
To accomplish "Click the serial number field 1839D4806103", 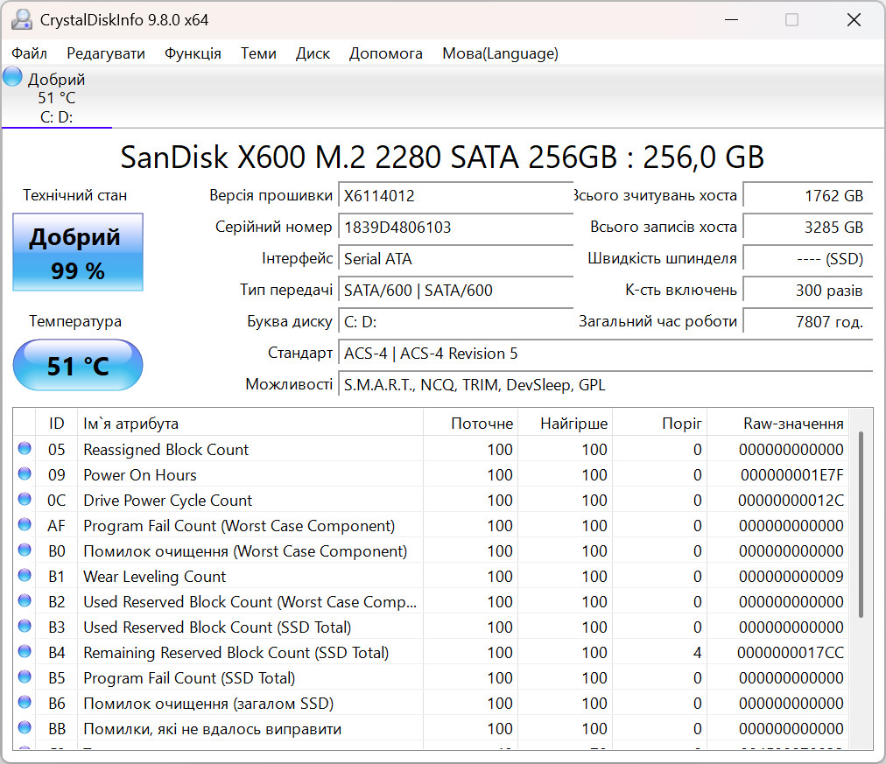I will pos(455,228).
